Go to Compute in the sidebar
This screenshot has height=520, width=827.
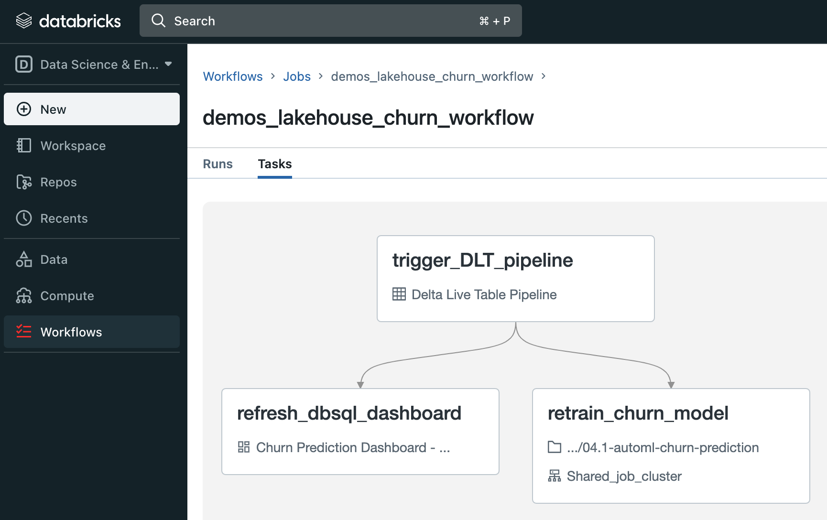pos(92,295)
